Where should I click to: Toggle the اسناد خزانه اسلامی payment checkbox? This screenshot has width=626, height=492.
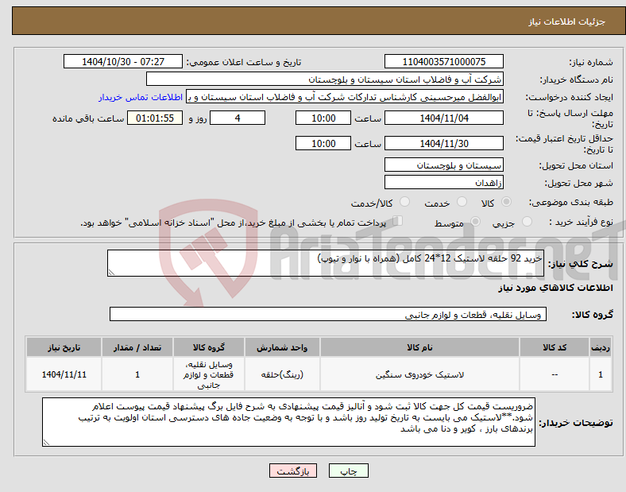[398, 221]
